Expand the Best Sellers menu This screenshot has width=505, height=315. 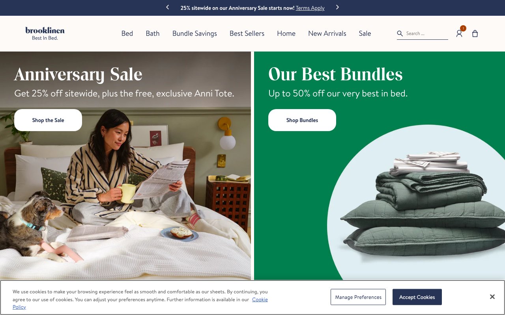[x=247, y=33]
